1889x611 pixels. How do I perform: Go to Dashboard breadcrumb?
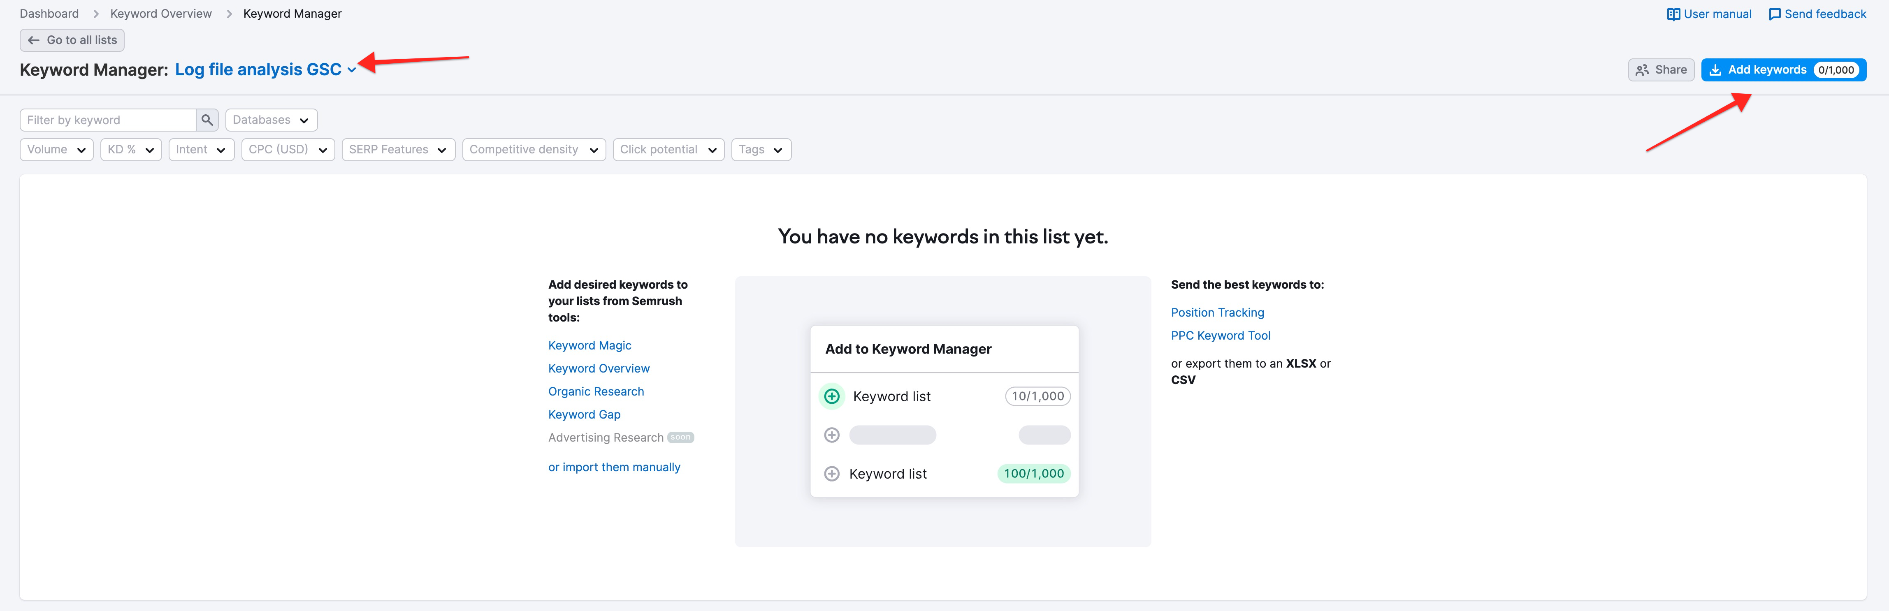(49, 14)
